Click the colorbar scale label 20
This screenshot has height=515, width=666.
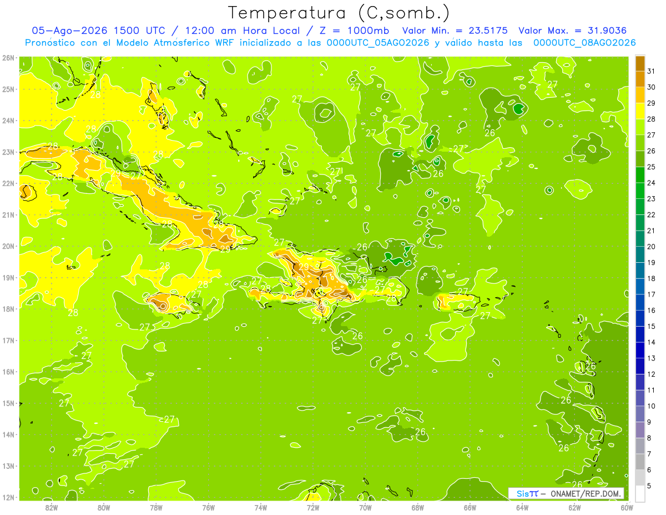pos(652,246)
